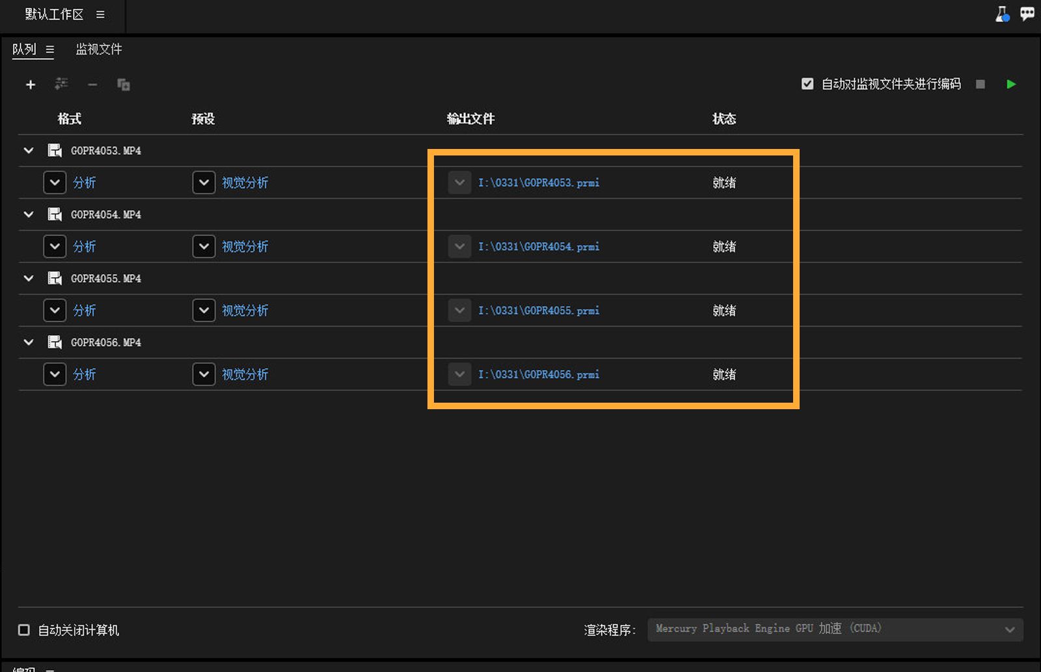Click the 输出文件 column header
1041x672 pixels.
471,119
